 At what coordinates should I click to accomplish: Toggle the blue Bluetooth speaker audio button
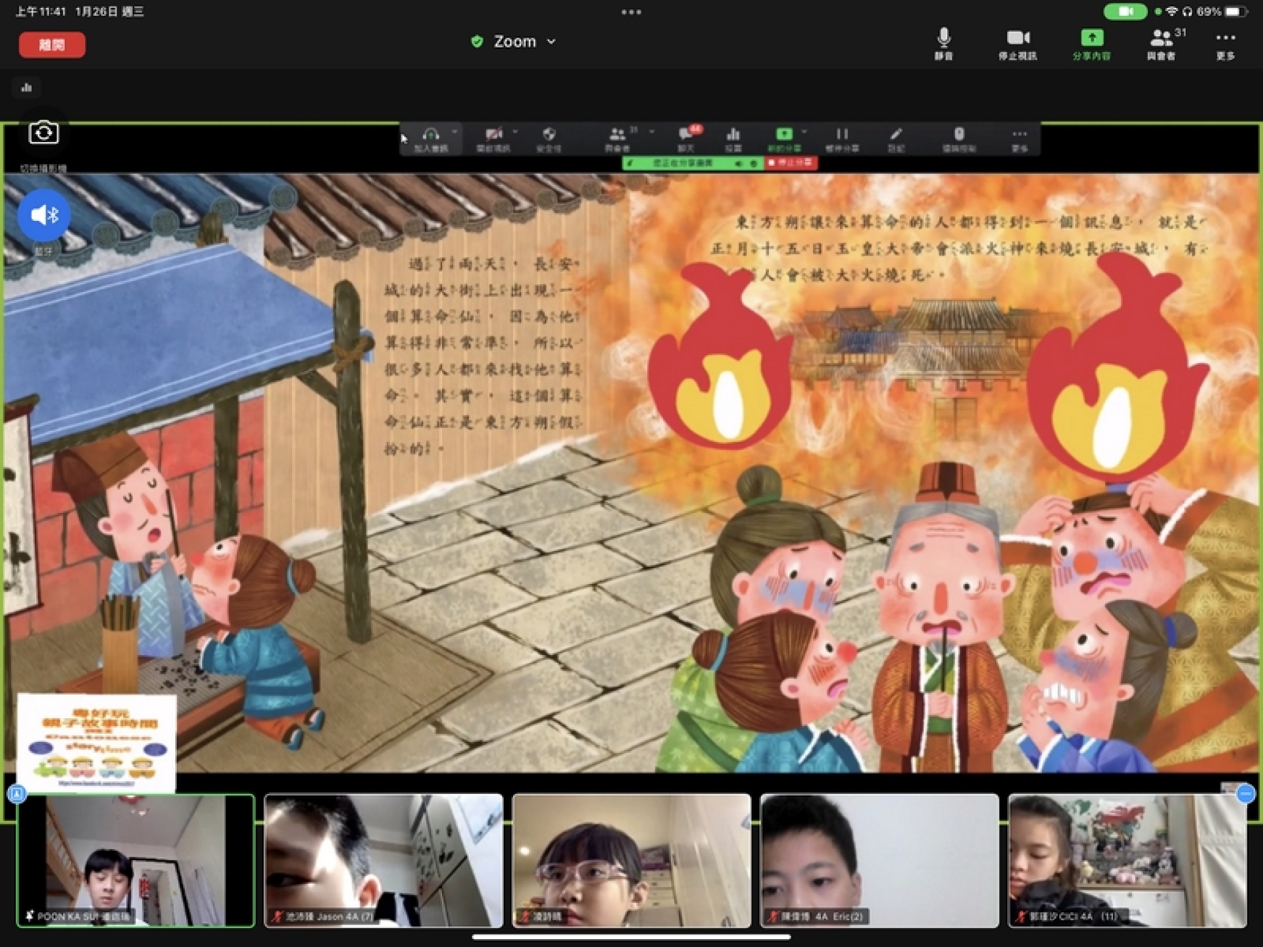43,215
